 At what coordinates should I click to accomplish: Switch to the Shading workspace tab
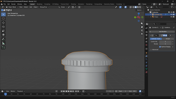(73, 4)
